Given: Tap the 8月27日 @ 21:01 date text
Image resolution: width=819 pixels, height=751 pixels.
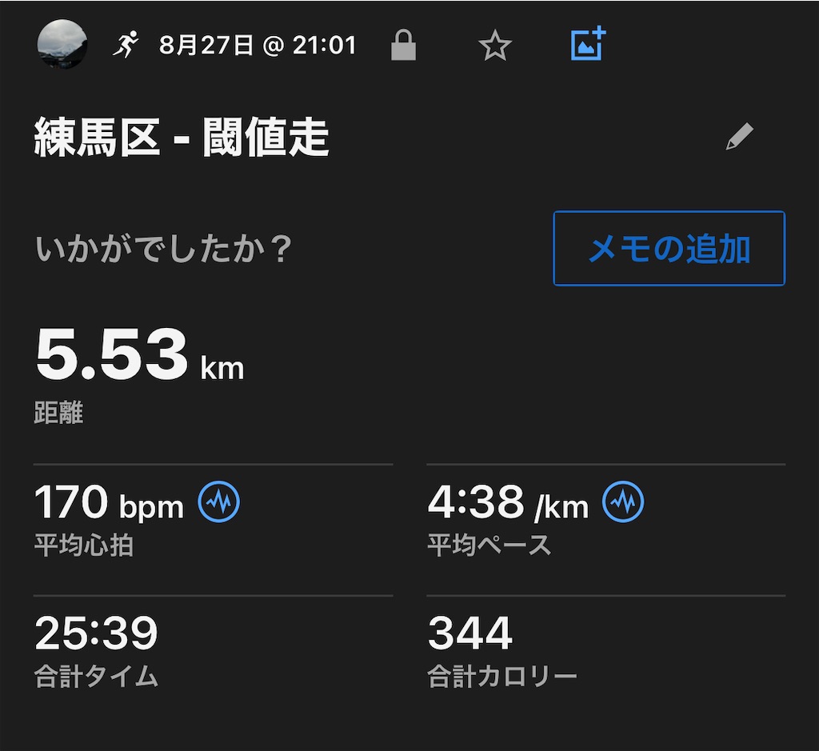Looking at the screenshot, I should 258,45.
